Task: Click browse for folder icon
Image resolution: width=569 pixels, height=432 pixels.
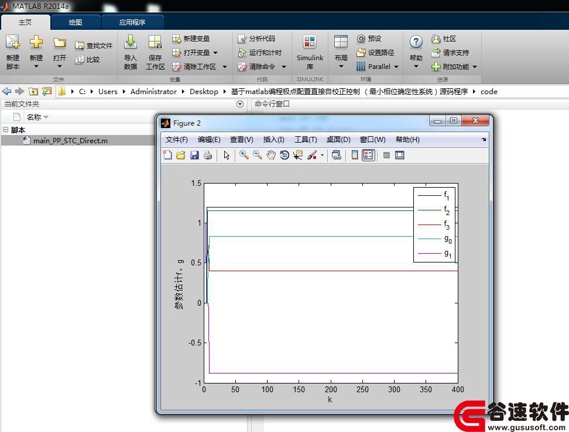Action: coord(47,91)
